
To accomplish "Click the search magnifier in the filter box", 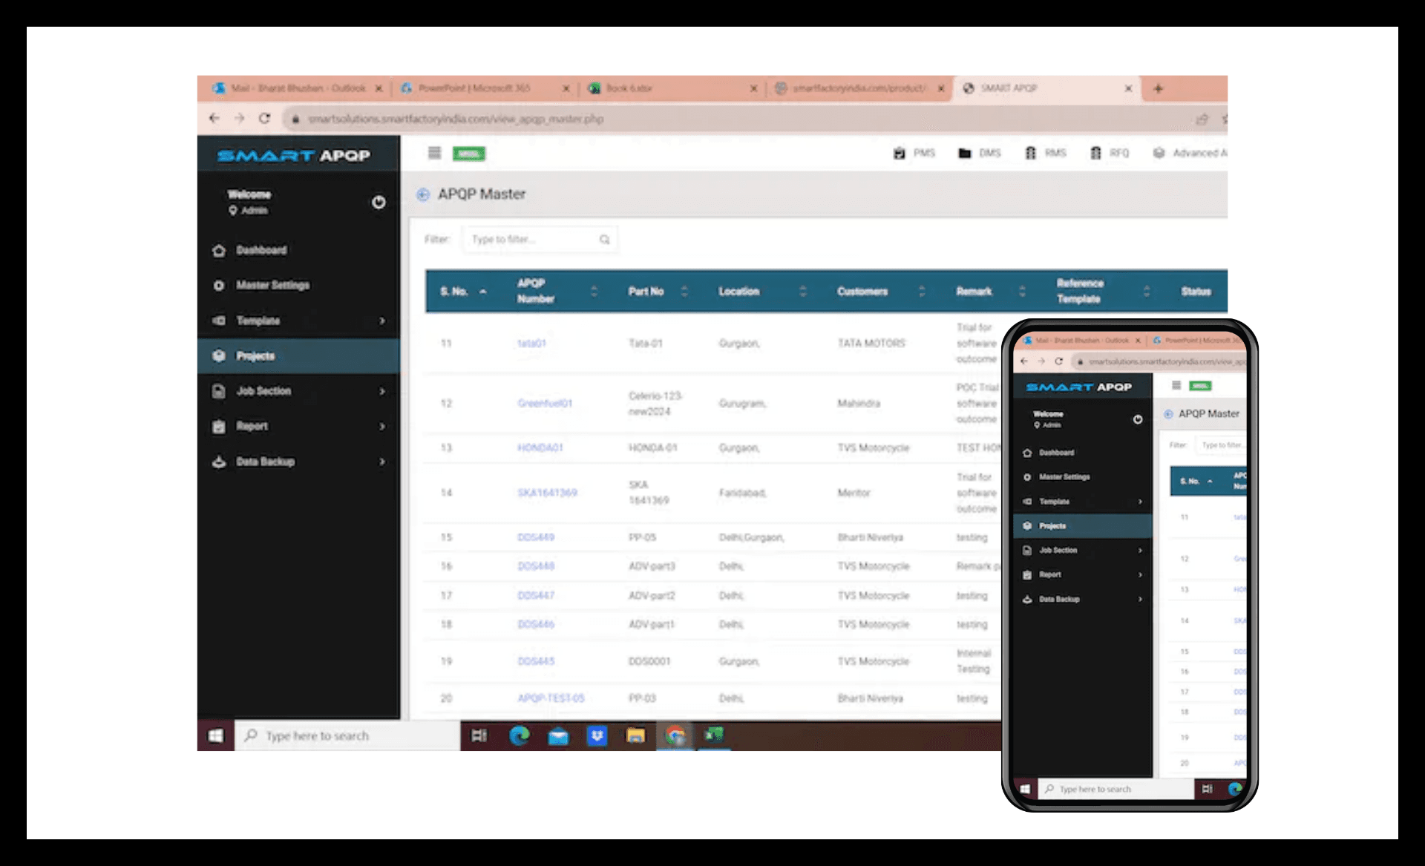I will tap(604, 239).
